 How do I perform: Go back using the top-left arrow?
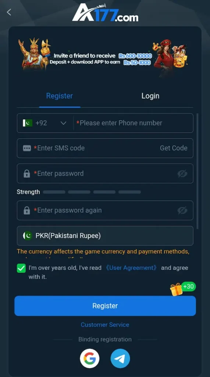pos(9,12)
